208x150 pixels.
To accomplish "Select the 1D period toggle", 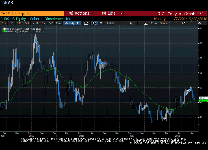I will point(4,23).
